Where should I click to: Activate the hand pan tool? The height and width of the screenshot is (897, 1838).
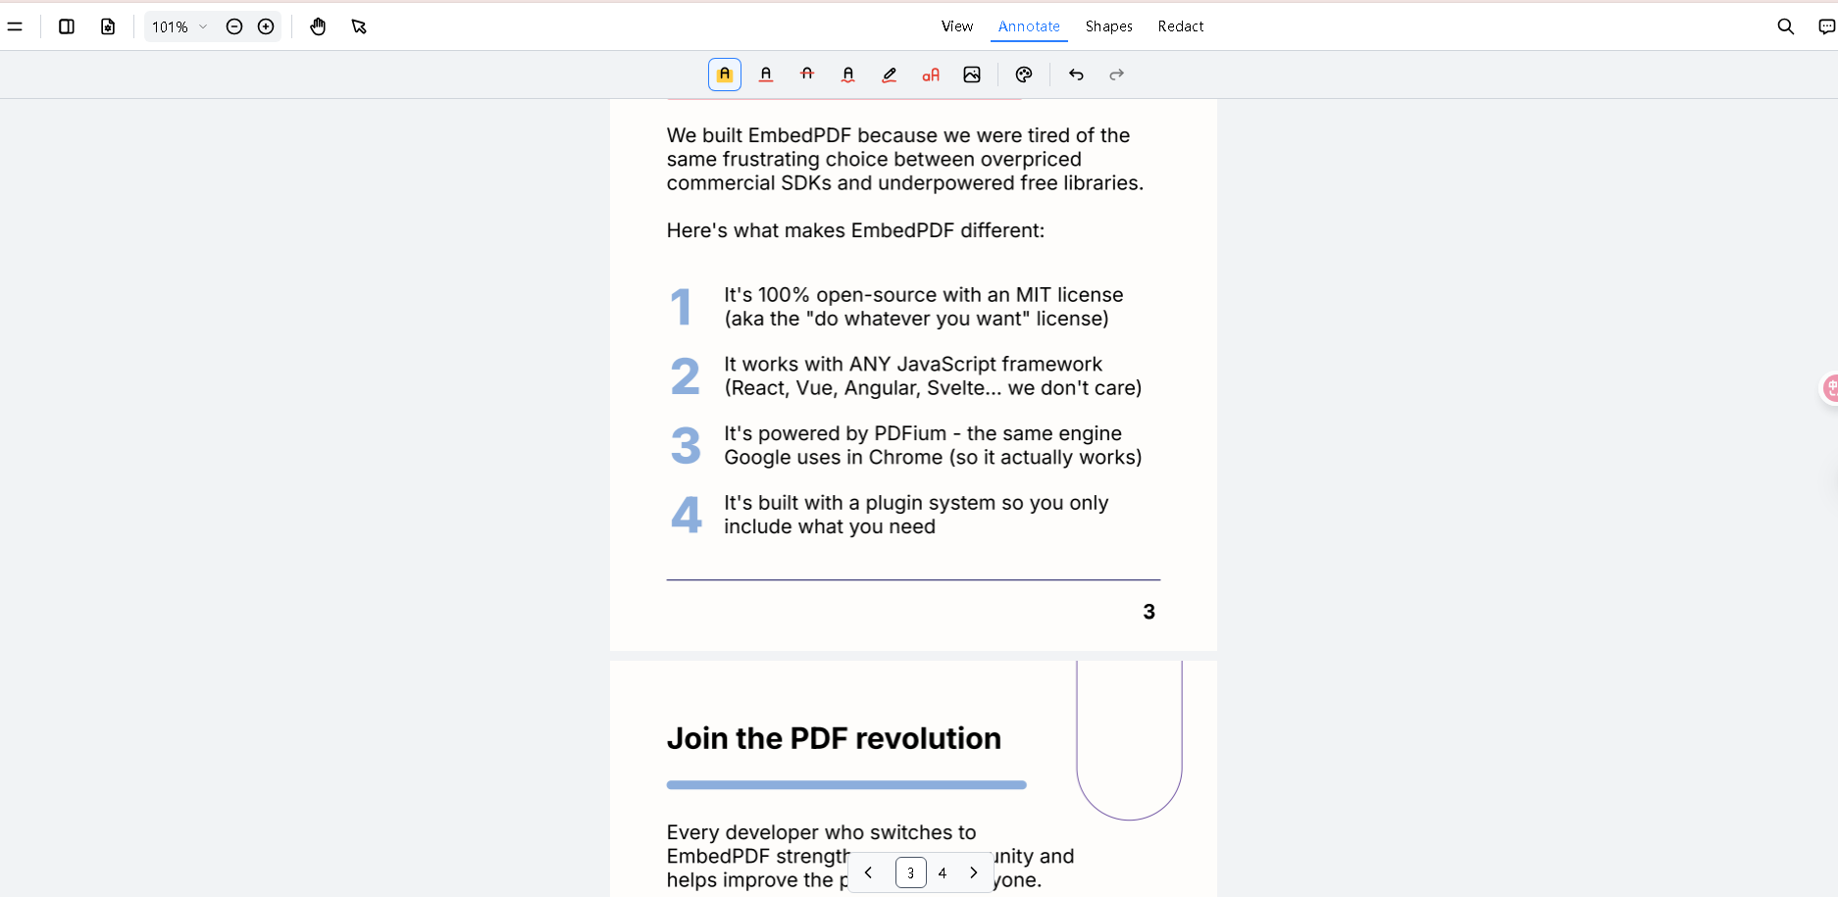tap(319, 26)
